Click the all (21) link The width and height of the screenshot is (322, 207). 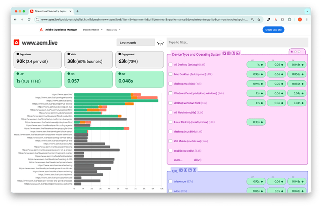coord(198,160)
